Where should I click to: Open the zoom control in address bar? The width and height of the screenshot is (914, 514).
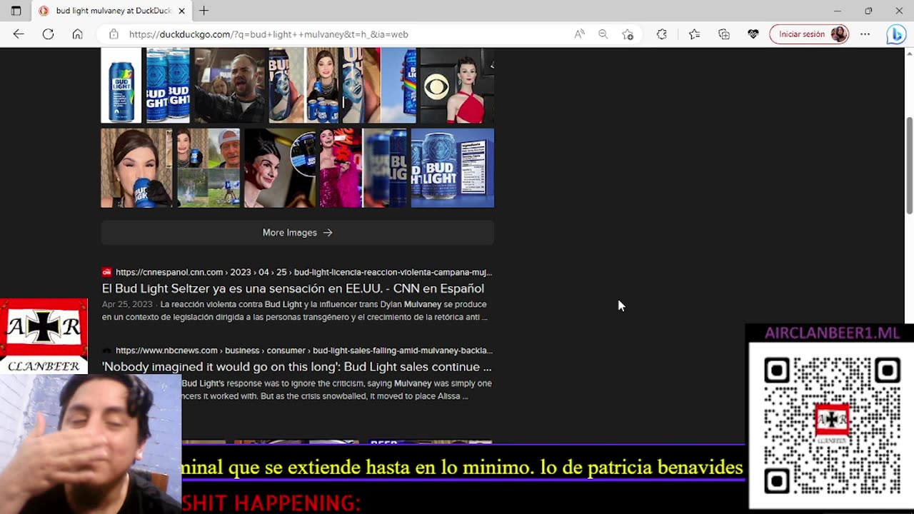pyautogui.click(x=603, y=34)
